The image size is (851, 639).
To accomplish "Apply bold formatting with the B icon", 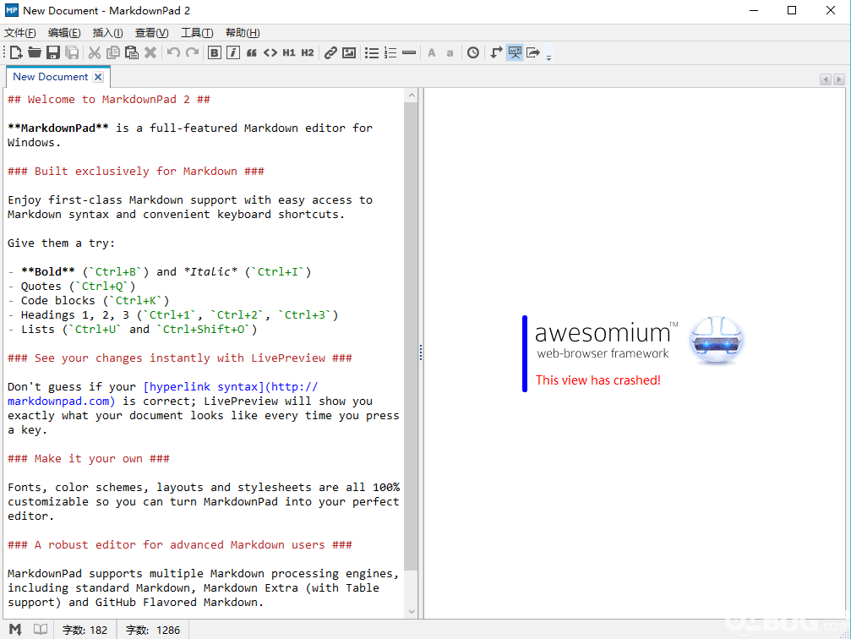I will (x=215, y=52).
